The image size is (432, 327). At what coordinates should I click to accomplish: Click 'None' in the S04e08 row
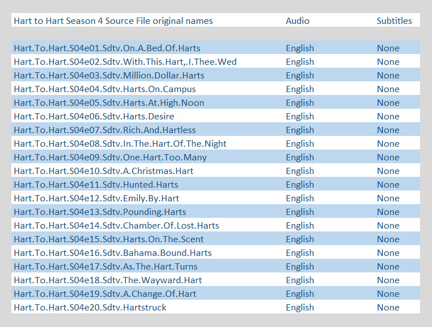[388, 144]
